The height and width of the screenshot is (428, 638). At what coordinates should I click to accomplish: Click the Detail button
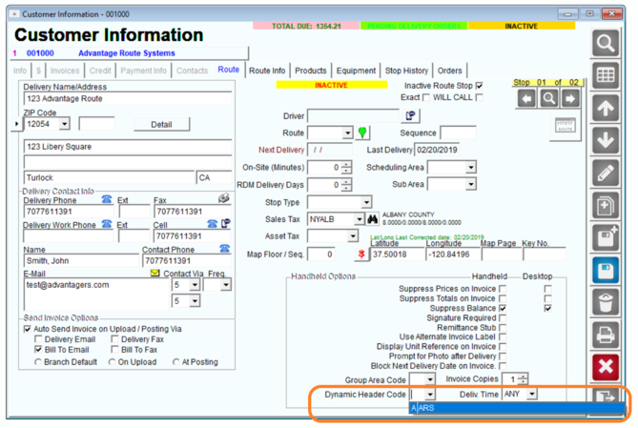pos(161,125)
